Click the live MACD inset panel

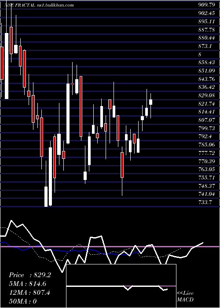pos(121,286)
